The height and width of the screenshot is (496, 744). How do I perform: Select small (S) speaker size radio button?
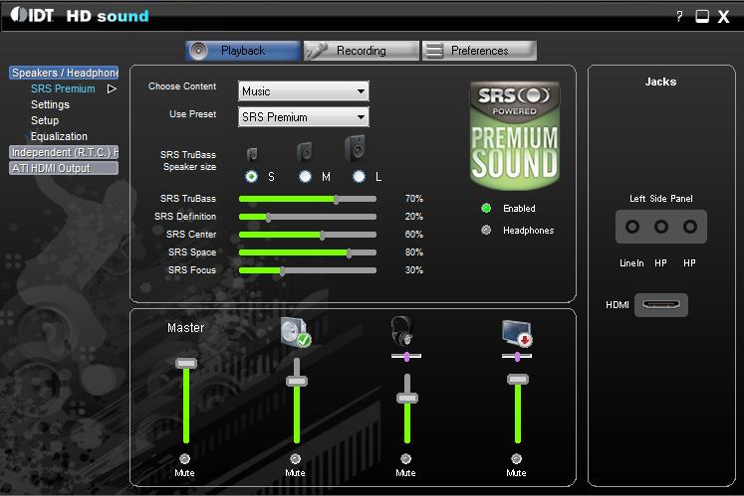251,177
